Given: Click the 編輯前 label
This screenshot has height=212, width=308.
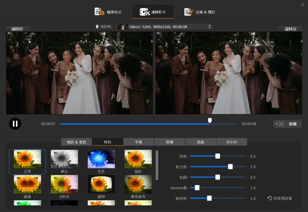Looking at the screenshot, I should (x=17, y=29).
